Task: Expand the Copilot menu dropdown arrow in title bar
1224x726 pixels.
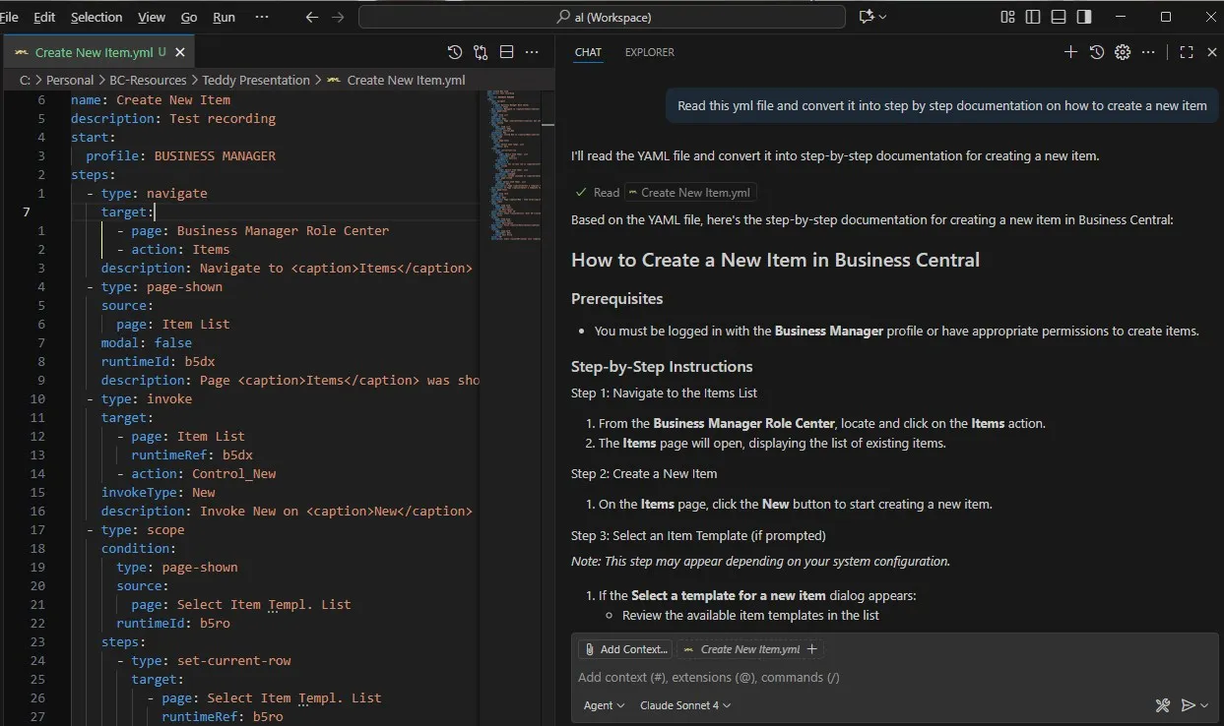Action: tap(882, 17)
